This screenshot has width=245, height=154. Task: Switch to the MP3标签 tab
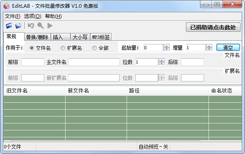[101, 37]
